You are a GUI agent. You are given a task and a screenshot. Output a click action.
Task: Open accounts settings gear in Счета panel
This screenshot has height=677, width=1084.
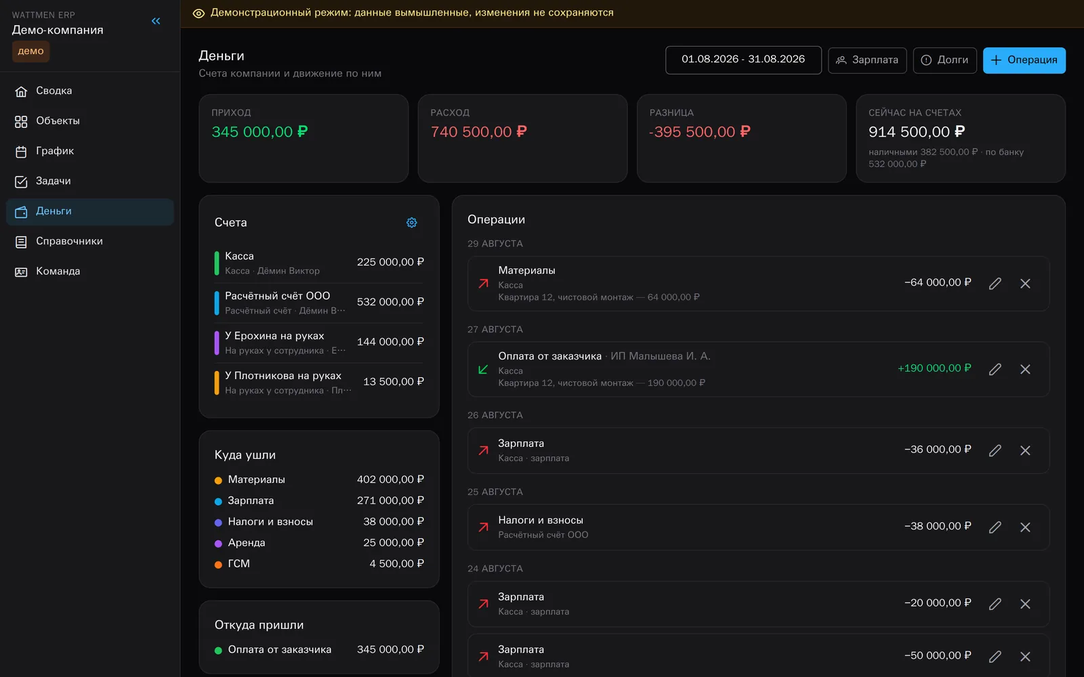coord(411,223)
